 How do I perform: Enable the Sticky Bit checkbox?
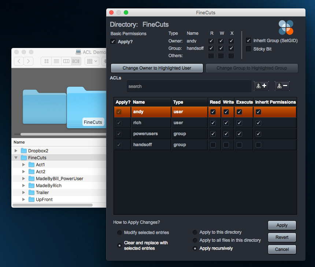point(248,49)
